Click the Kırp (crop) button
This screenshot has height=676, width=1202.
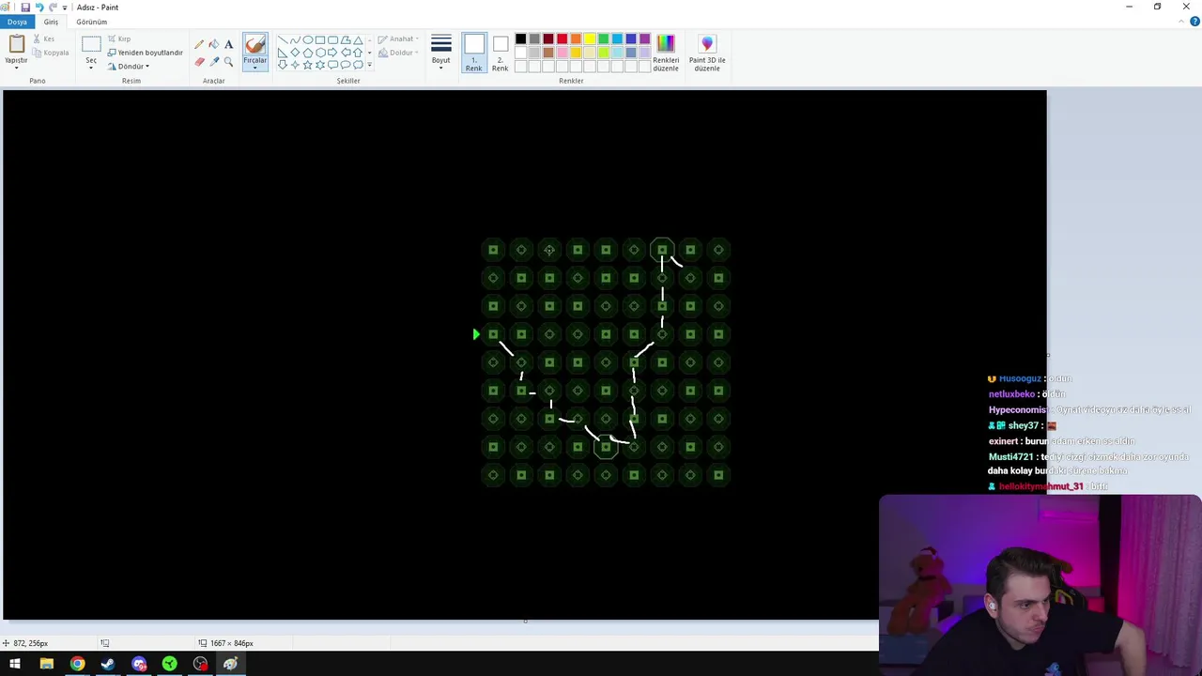coord(118,39)
